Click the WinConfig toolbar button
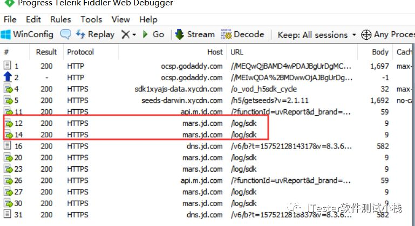 pos(28,34)
